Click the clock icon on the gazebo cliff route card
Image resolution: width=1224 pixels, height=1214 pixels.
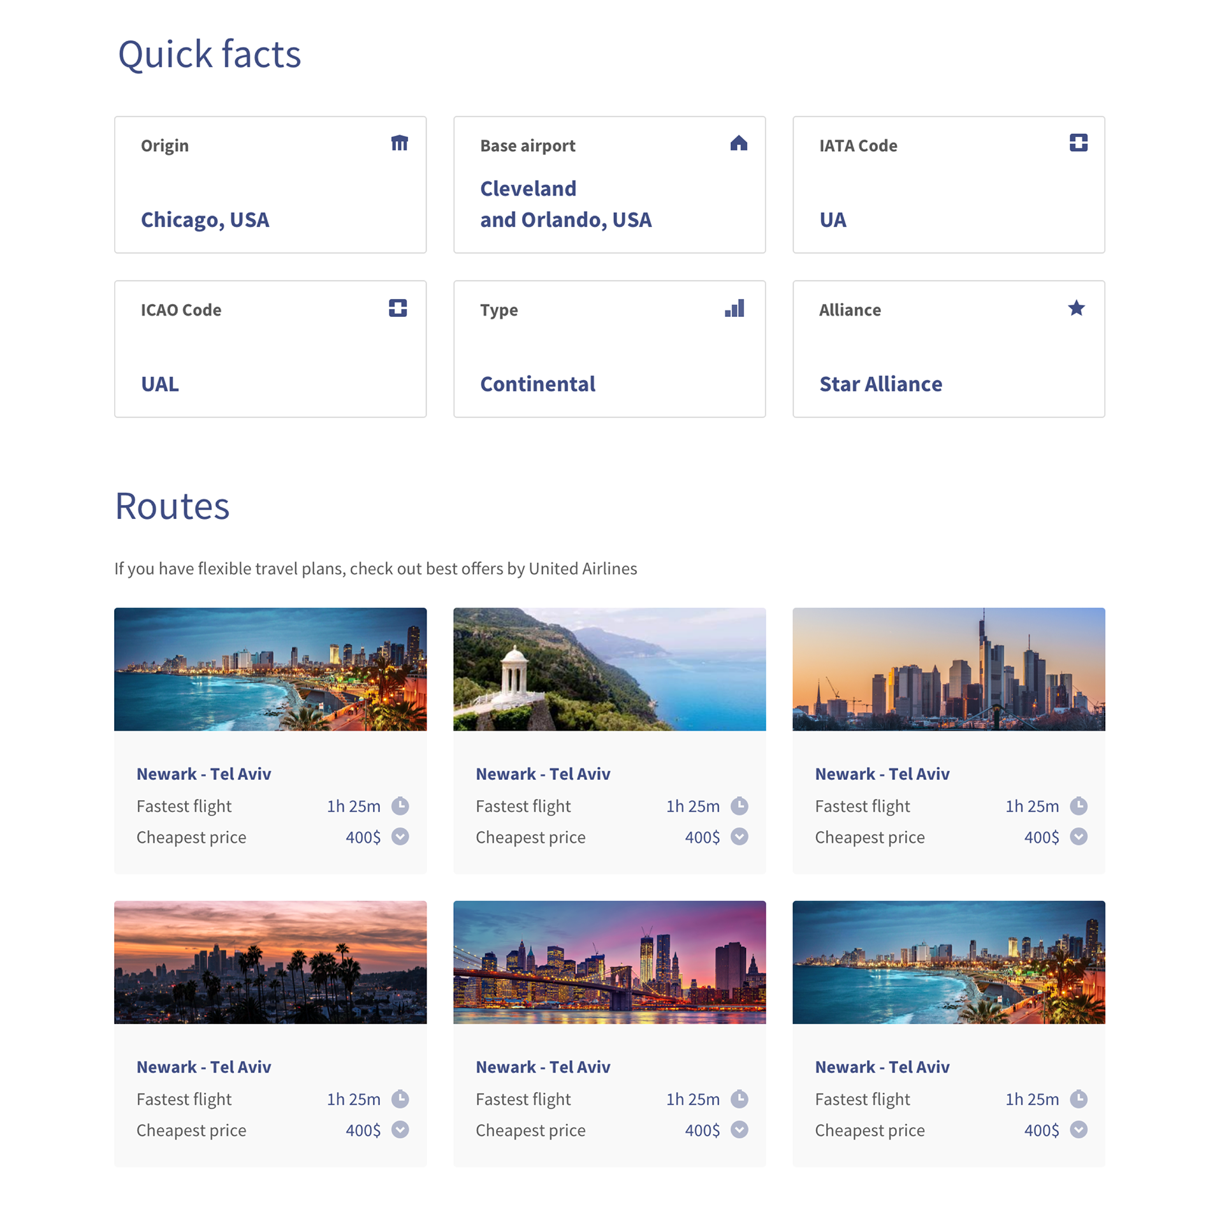[739, 806]
